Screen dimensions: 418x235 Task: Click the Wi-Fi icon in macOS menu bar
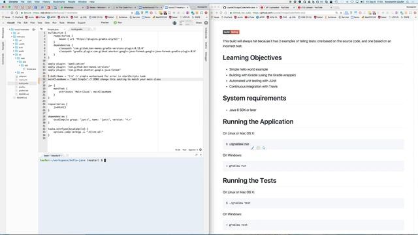tap(351, 1)
